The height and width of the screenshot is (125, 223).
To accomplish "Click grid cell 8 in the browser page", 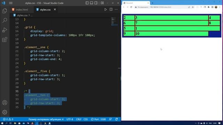I will click(x=214, y=23).
